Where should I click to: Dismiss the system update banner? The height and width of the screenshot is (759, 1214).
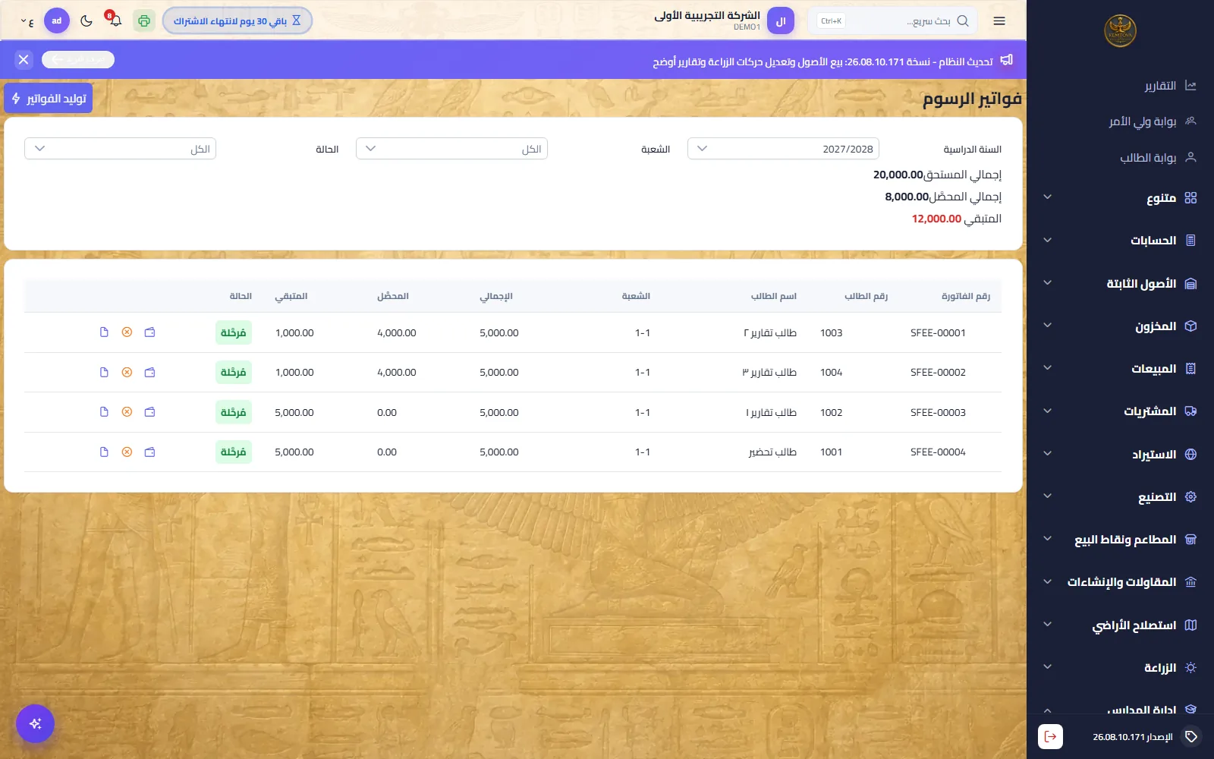click(24, 59)
